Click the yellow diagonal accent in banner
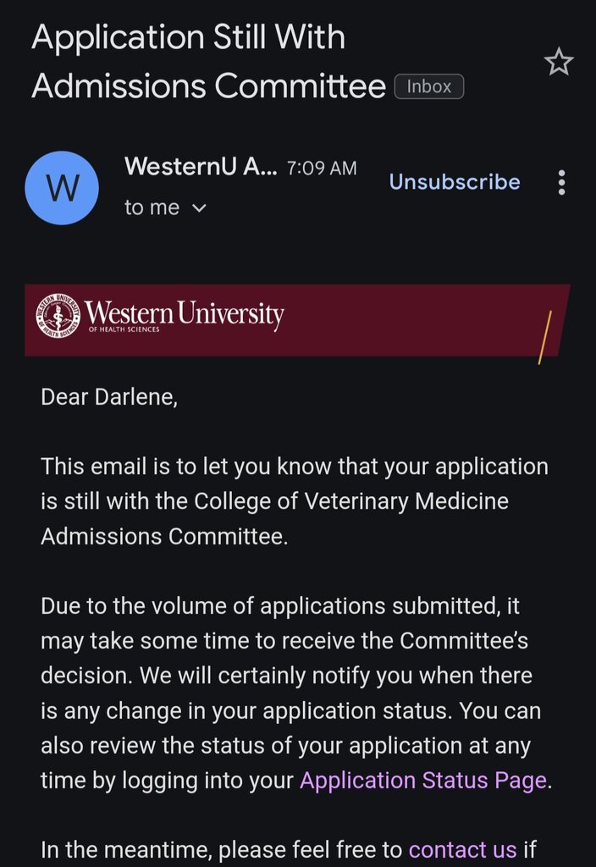 coord(544,338)
